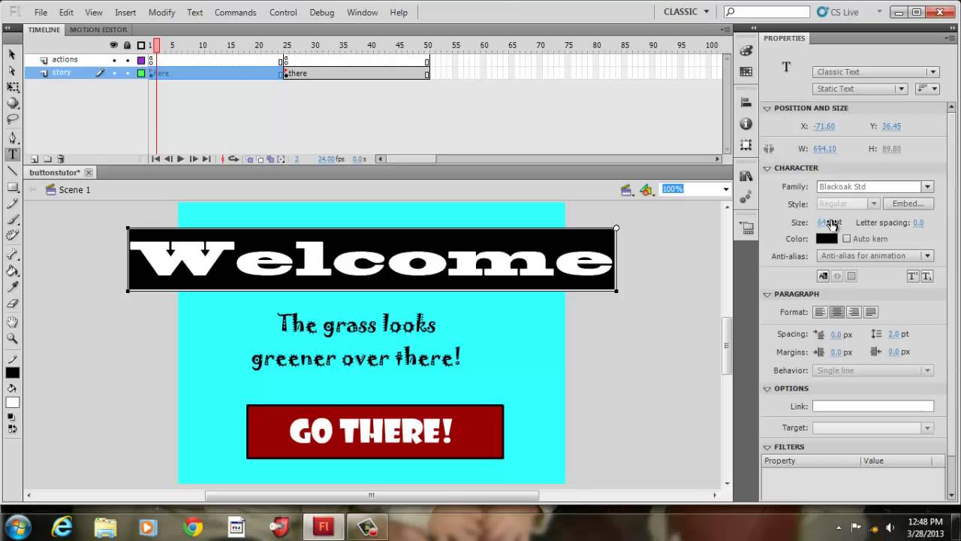Select the black arrow Selection tool
The image size is (961, 541).
point(12,54)
